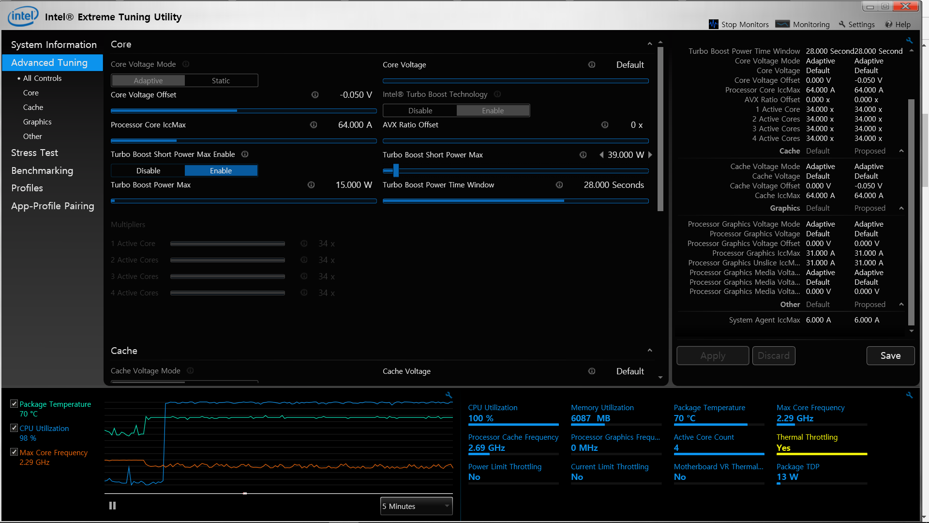The width and height of the screenshot is (929, 523).
Task: Show info for Cache Voltage
Action: tap(592, 371)
